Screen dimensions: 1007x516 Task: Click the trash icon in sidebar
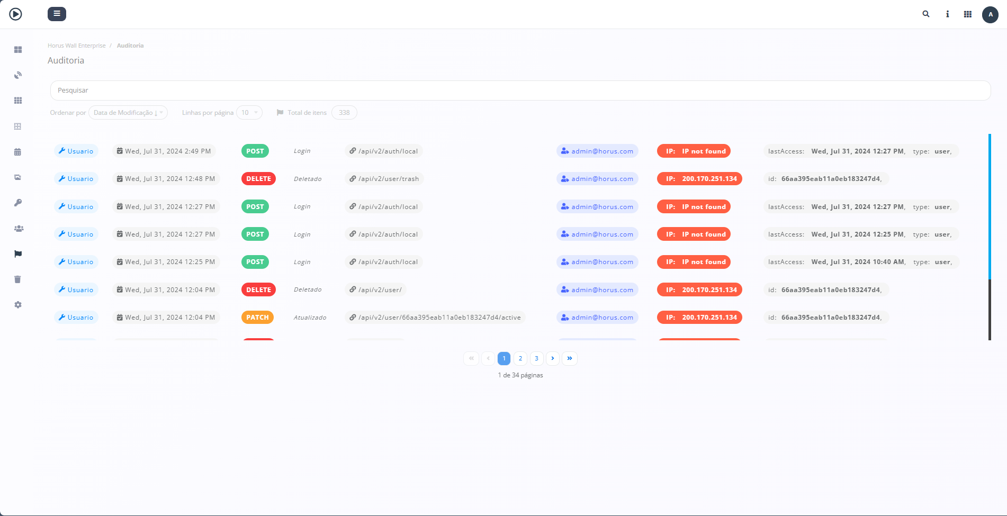[18, 279]
